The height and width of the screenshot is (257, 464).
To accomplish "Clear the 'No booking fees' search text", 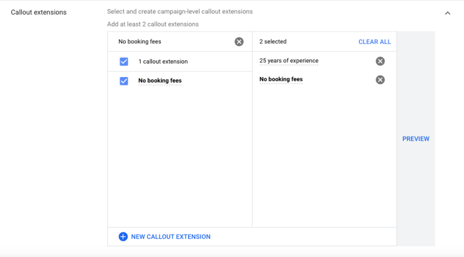I will click(x=239, y=42).
